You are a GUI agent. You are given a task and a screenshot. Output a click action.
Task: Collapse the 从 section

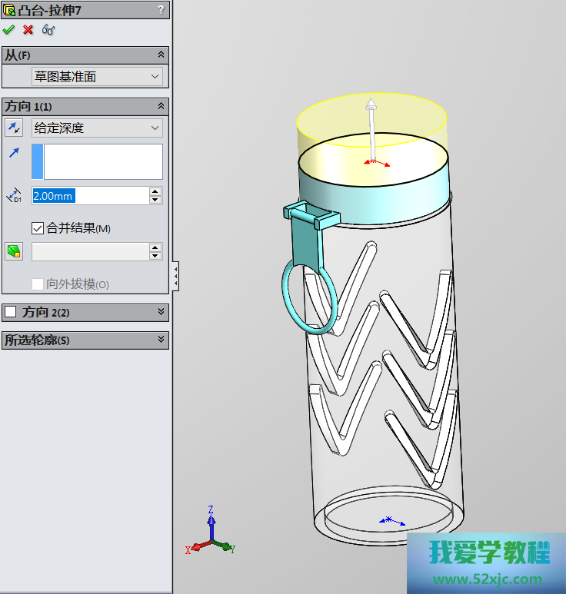pos(161,55)
